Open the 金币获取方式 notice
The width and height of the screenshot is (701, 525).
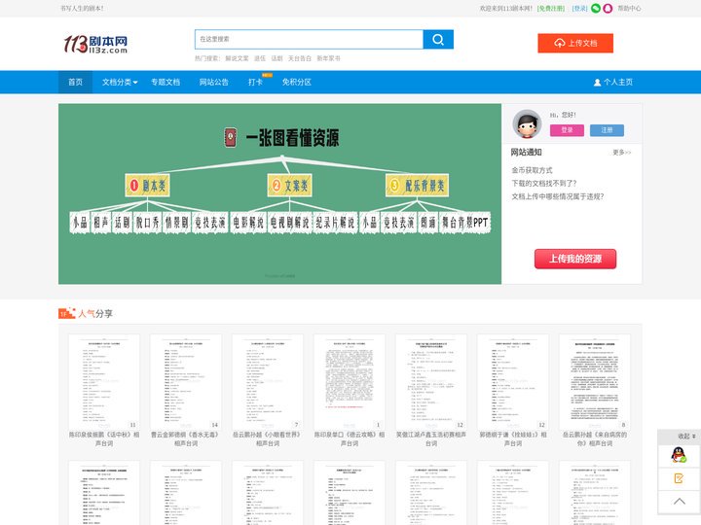point(532,170)
